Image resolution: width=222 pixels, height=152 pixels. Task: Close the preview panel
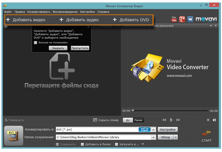tap(216, 26)
